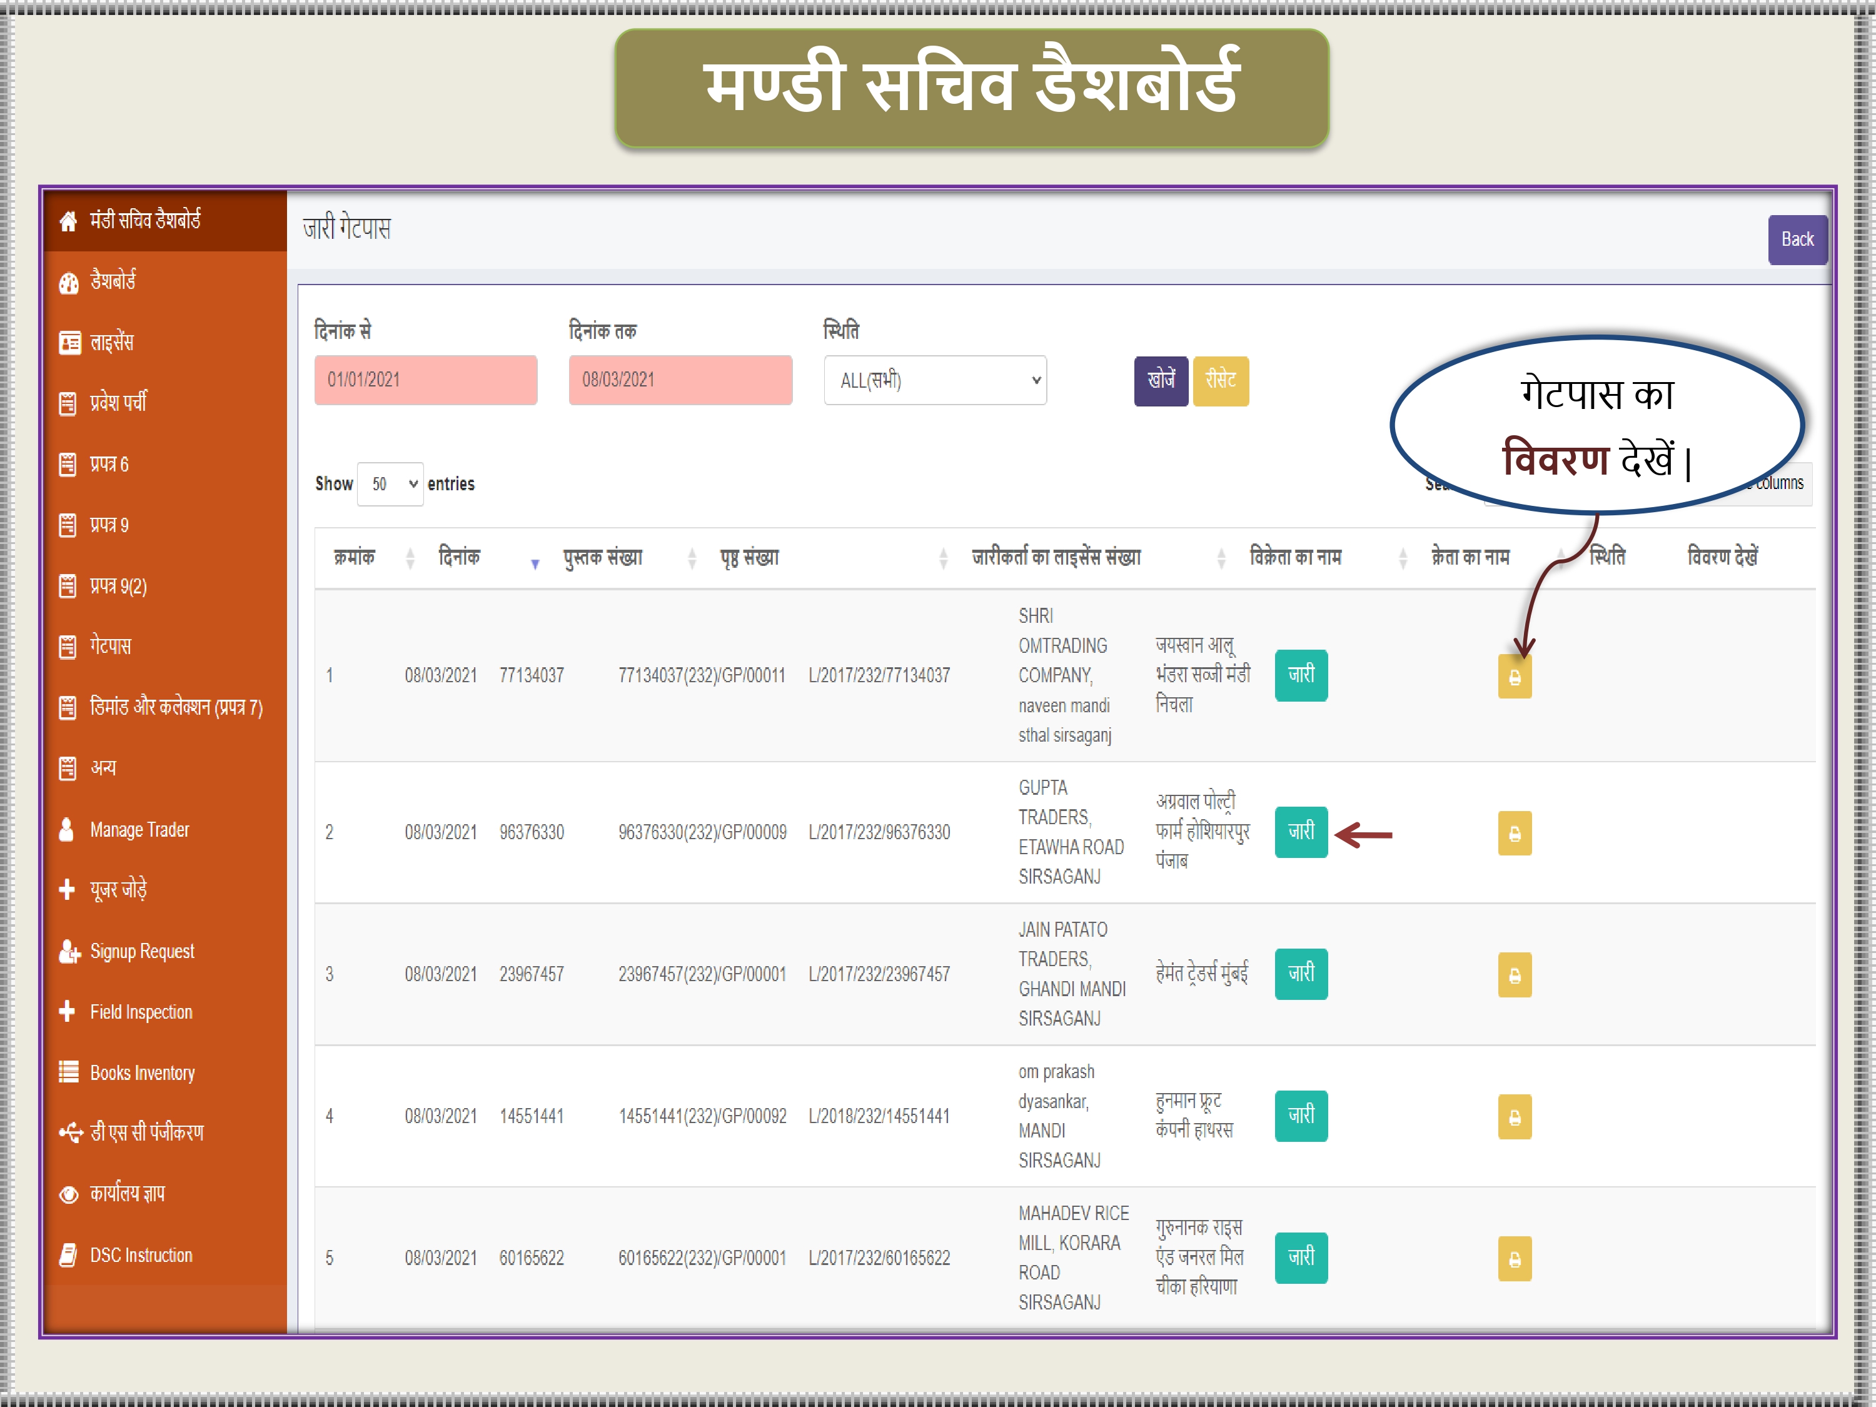Open Field Inspection menu item
1876x1407 pixels.
(x=141, y=1012)
